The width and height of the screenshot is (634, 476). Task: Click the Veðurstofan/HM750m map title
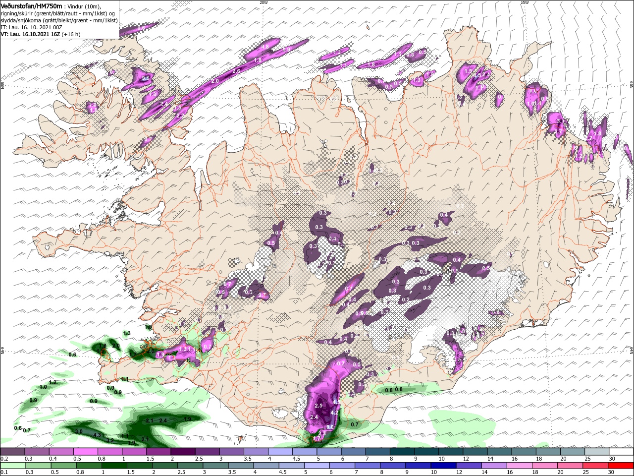31,5
